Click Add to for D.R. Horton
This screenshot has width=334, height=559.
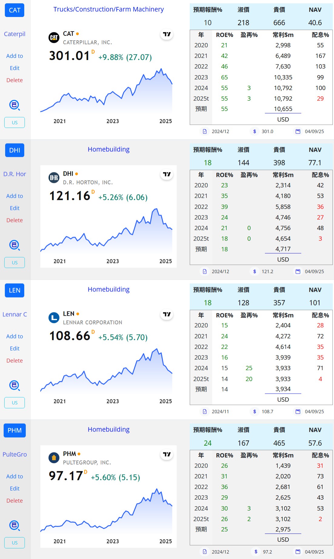click(15, 196)
